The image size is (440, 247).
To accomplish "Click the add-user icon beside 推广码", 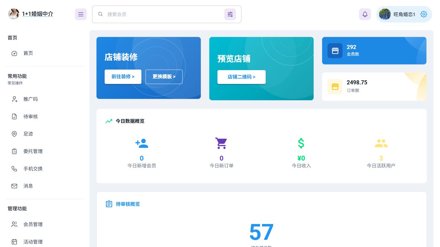I will point(14,99).
